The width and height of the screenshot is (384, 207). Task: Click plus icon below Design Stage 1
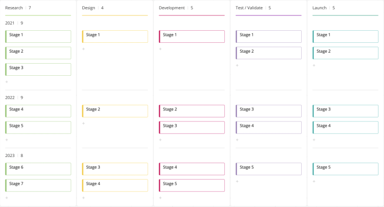(x=83, y=49)
